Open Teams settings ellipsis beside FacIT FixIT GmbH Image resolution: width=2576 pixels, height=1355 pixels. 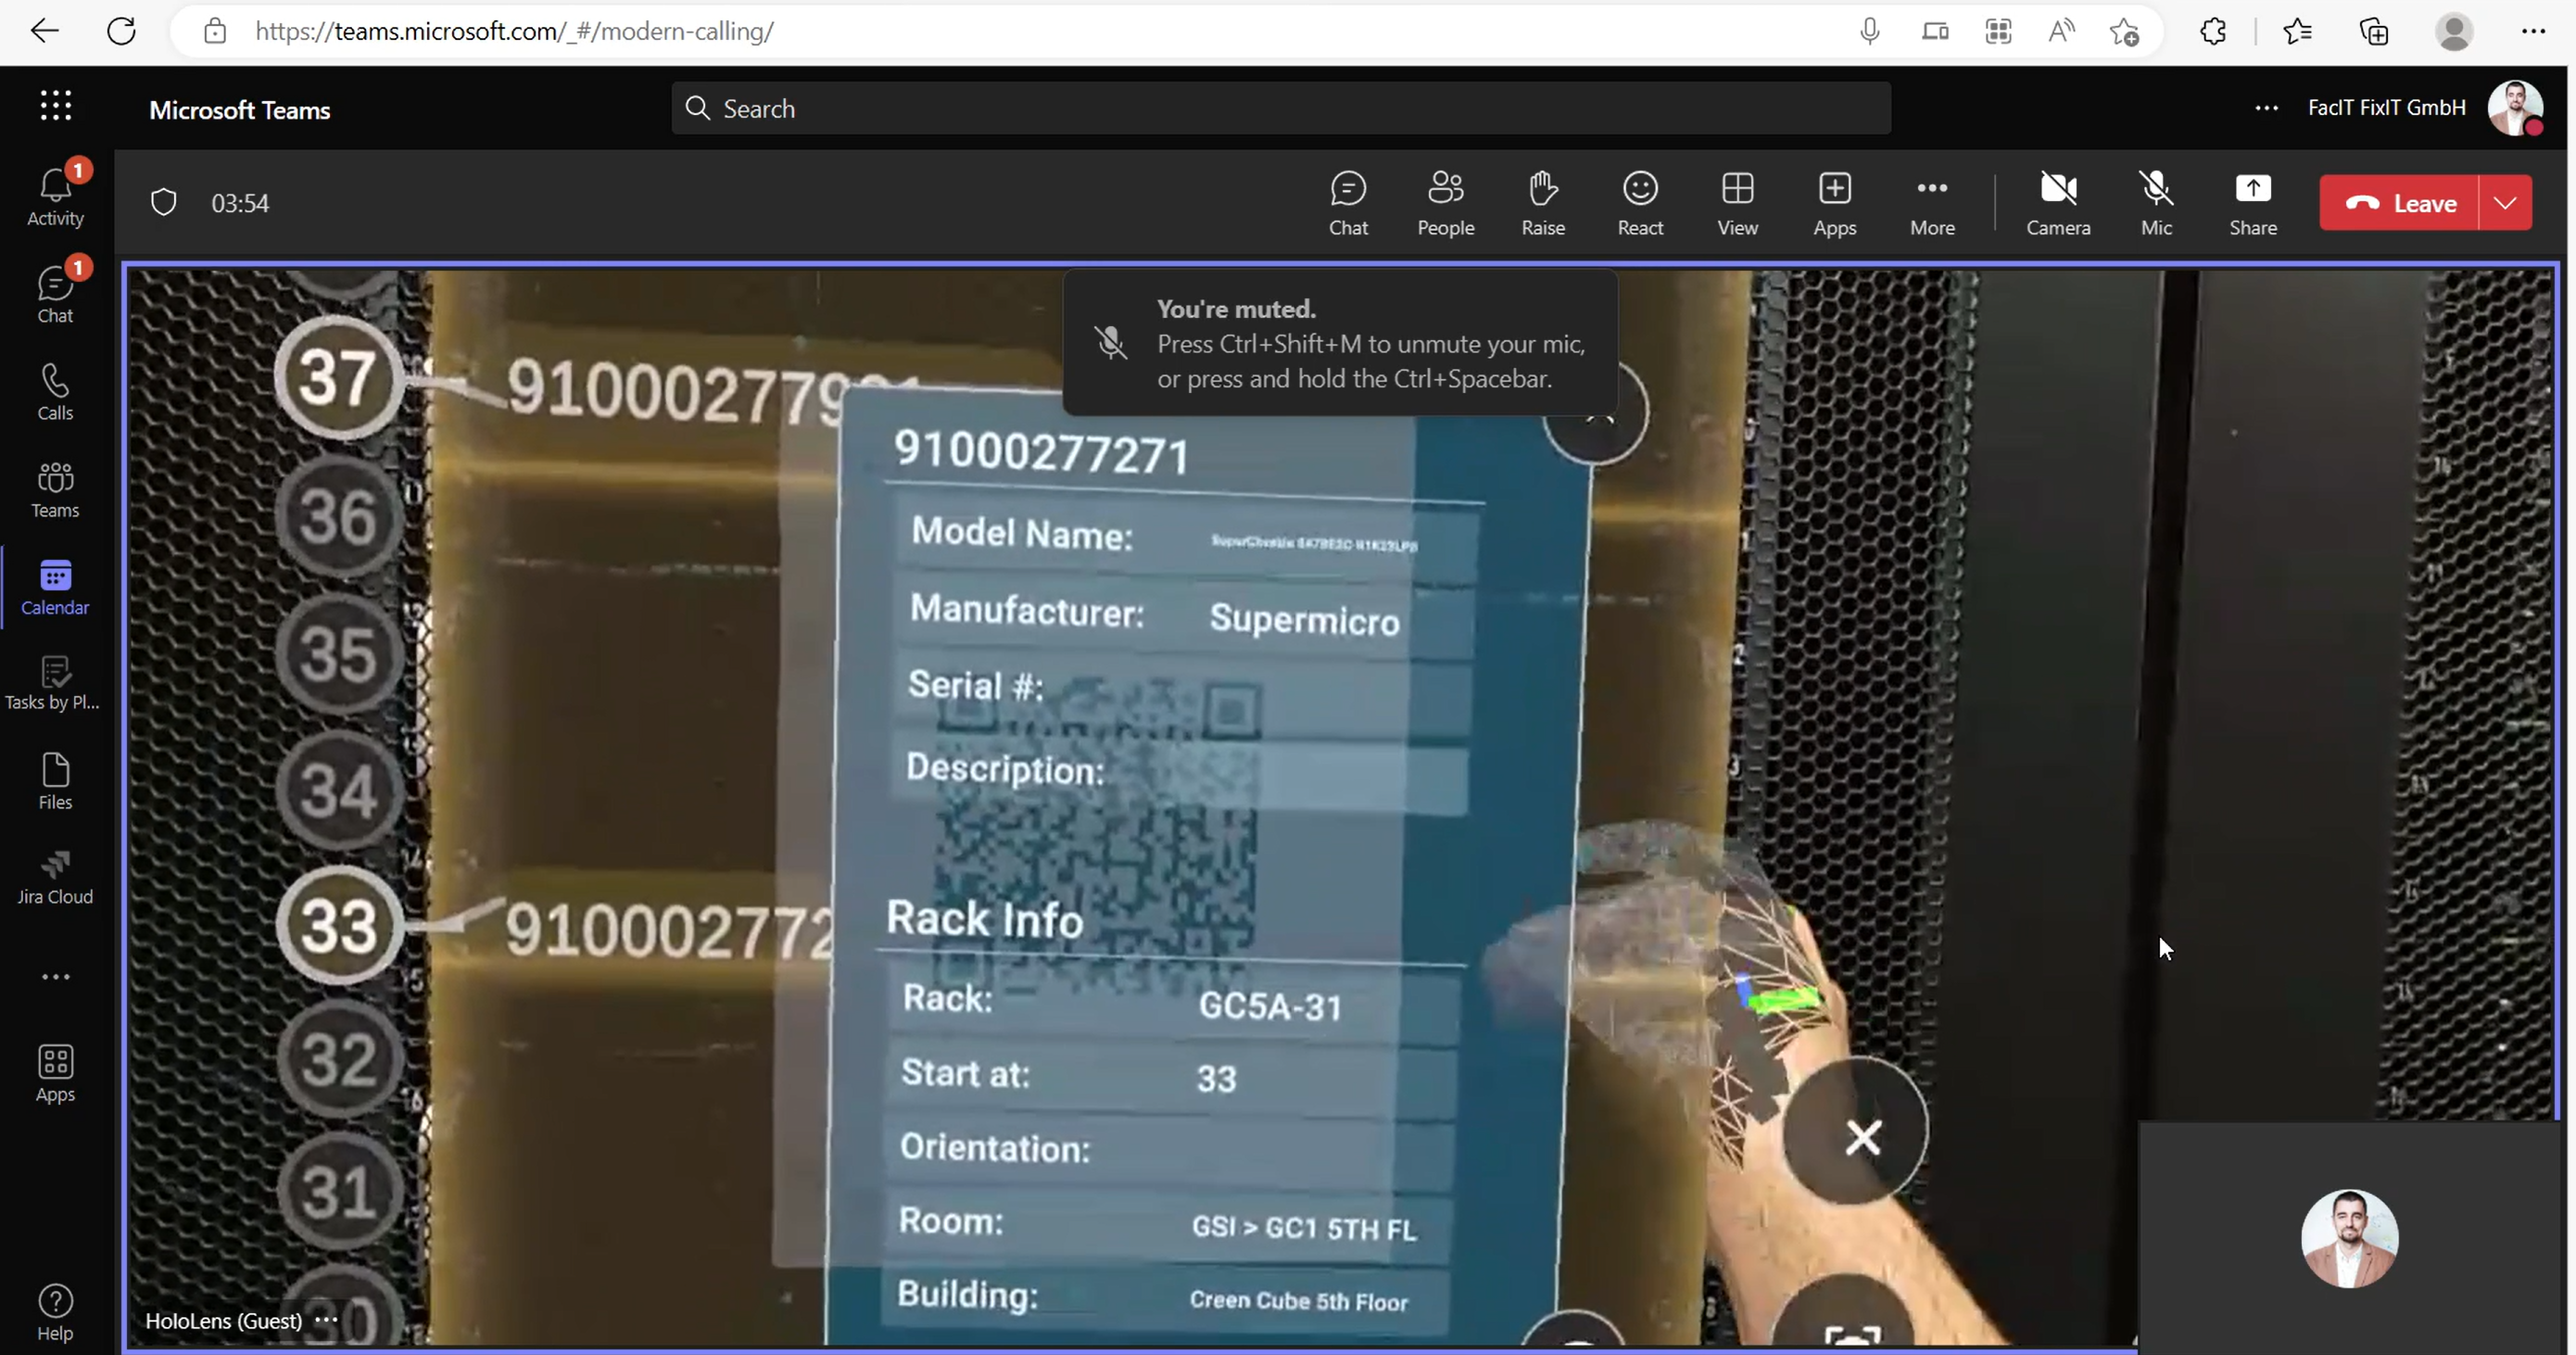coord(2267,108)
